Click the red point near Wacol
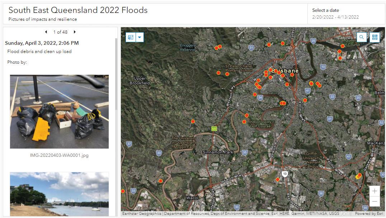This screenshot has width=386, height=218. (160, 181)
